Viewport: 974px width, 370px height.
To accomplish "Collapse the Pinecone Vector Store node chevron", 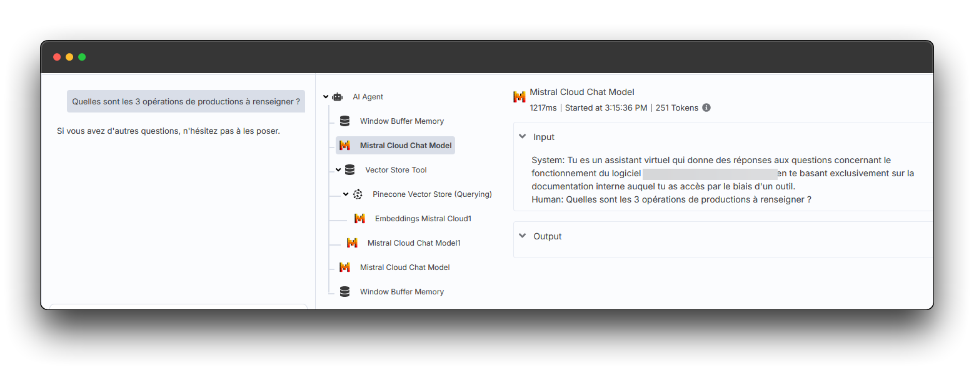I will [346, 194].
